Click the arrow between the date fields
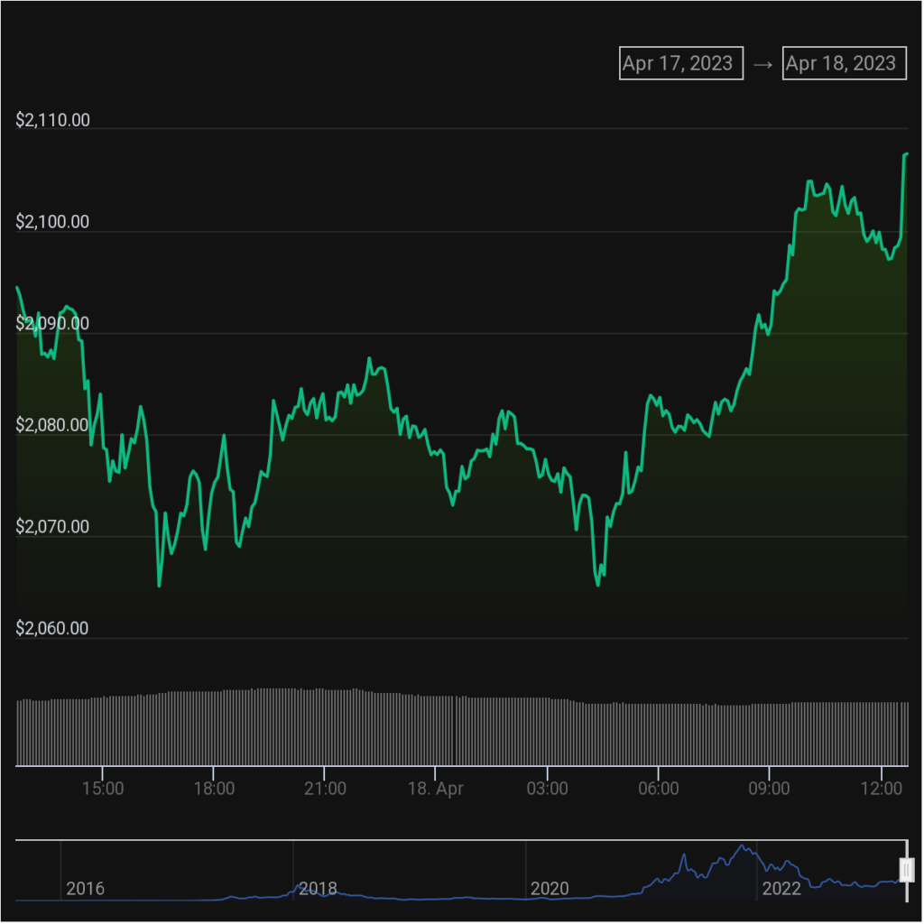The width and height of the screenshot is (924, 924). (x=762, y=64)
